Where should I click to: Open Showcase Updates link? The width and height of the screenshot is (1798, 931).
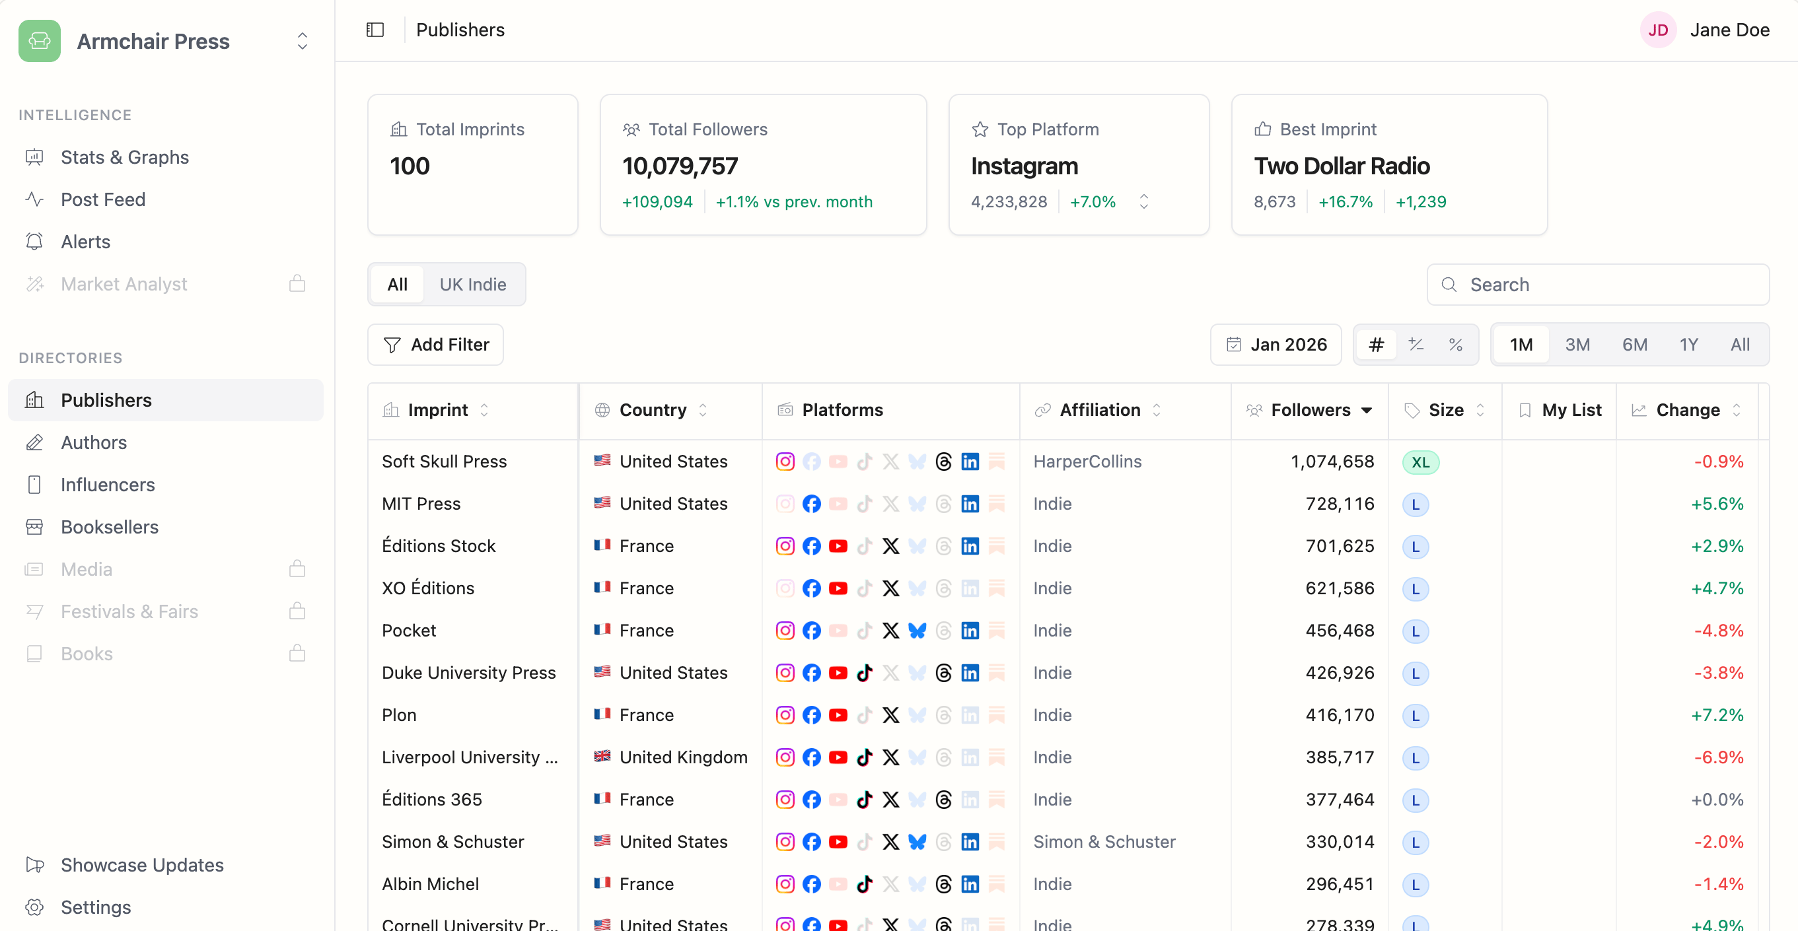coord(142,865)
